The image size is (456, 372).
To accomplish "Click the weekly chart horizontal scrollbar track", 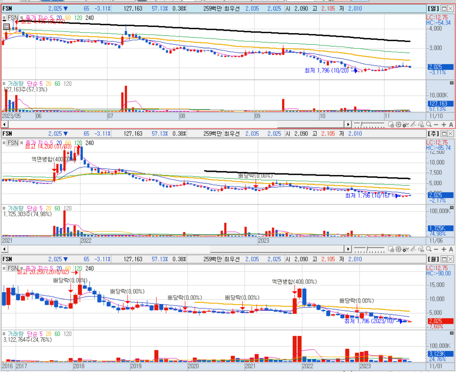I will (x=176, y=249).
